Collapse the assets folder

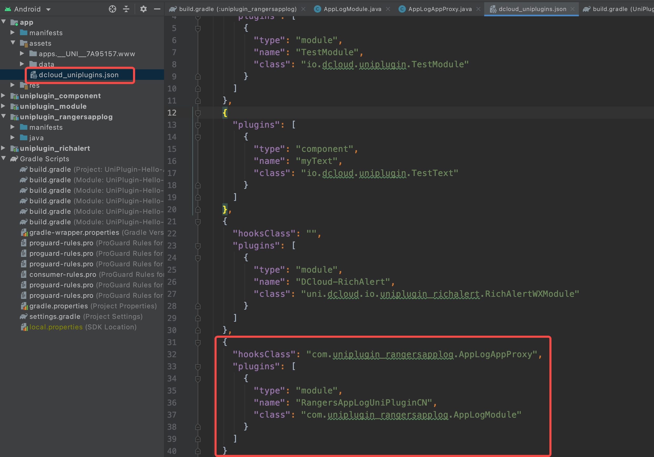[x=13, y=43]
